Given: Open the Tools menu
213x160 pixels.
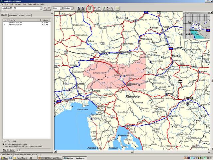Looking at the screenshot, I should tap(30, 4).
